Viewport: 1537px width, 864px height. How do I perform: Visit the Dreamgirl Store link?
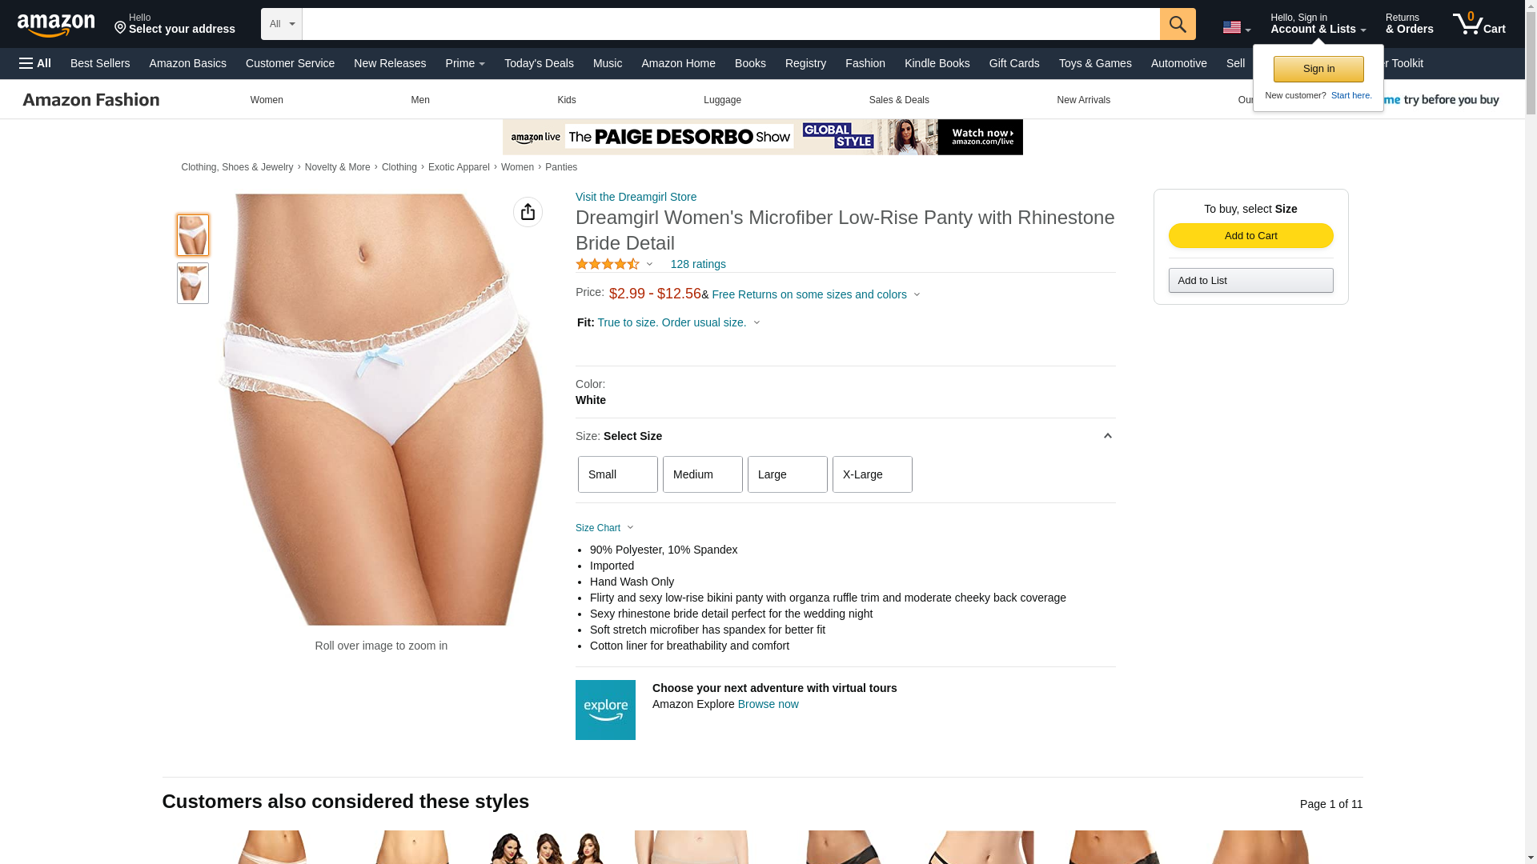[x=636, y=197]
